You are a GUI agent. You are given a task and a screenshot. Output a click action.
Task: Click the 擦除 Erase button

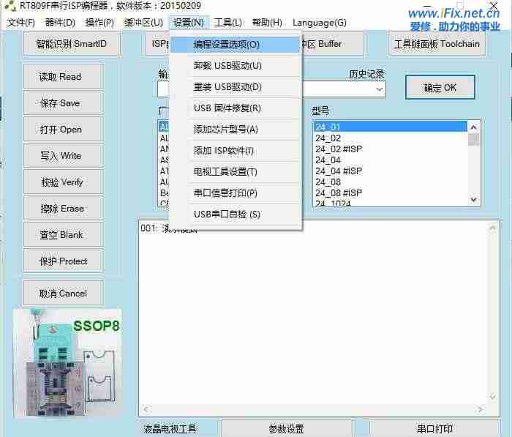64,209
